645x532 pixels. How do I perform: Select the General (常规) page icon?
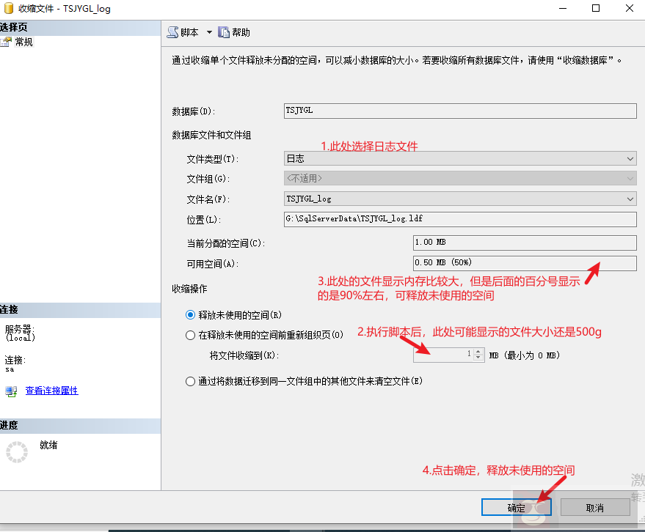click(7, 43)
